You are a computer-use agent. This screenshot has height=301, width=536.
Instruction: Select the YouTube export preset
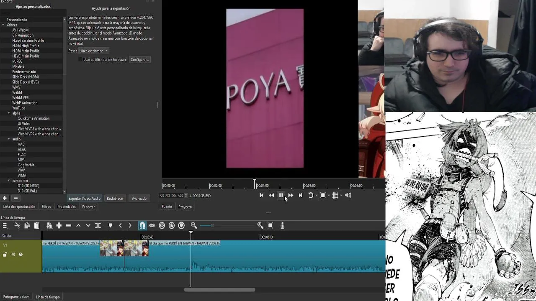pyautogui.click(x=19, y=108)
